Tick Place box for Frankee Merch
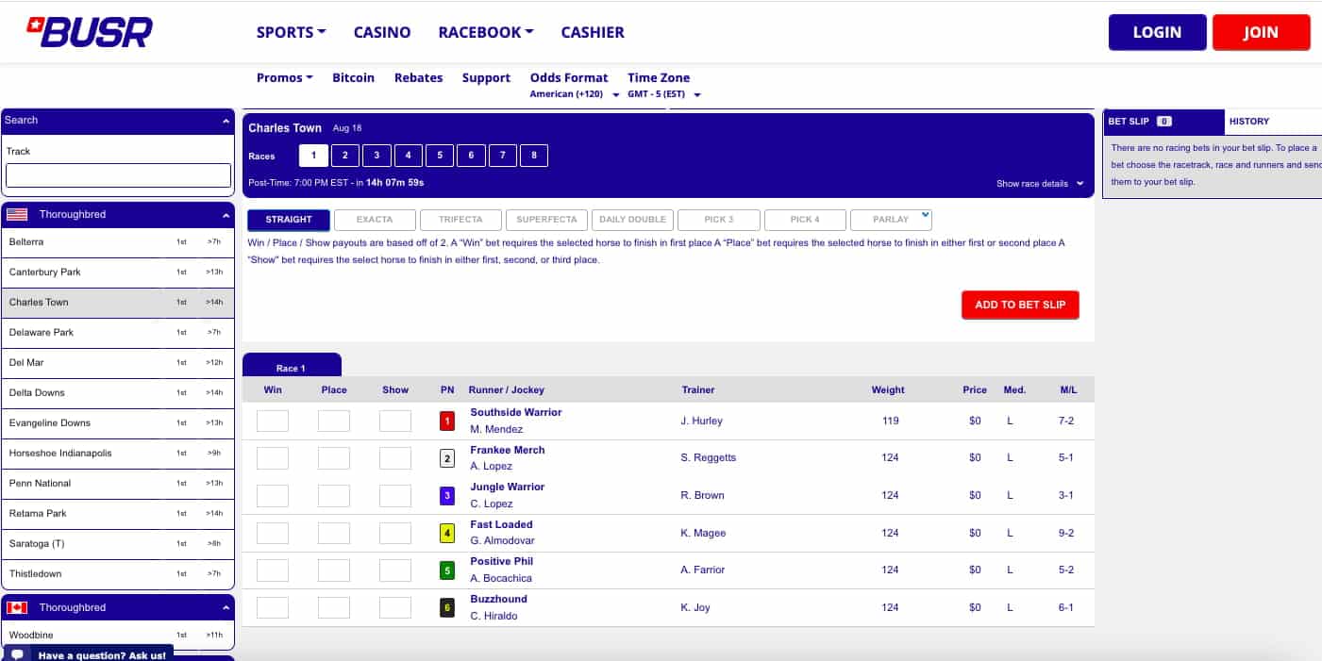1322x661 pixels. click(334, 458)
